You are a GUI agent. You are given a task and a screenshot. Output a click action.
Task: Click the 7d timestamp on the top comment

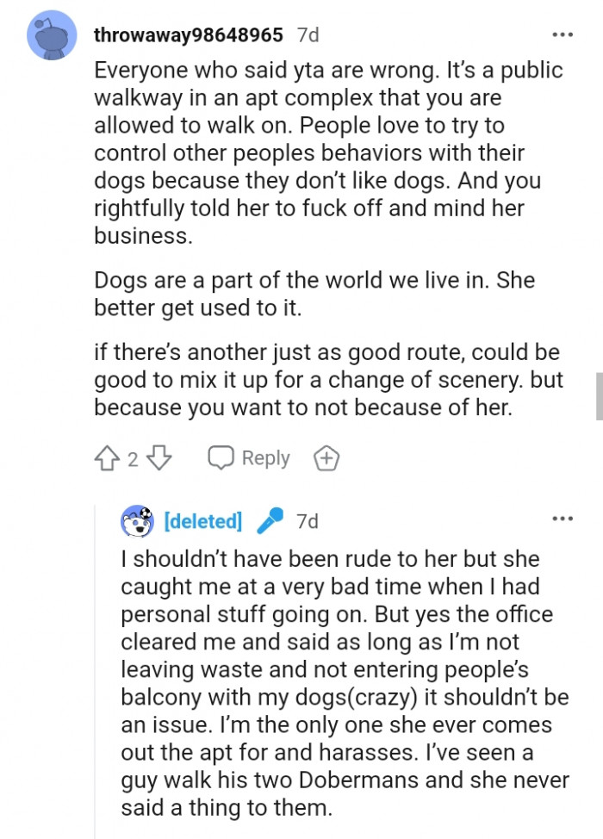coord(307,35)
